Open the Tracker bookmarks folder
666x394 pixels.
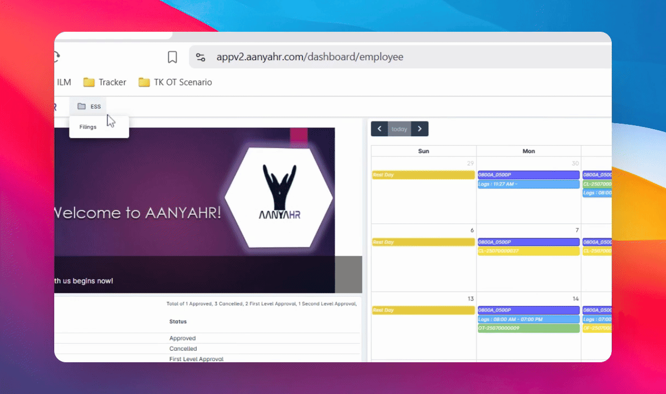coord(105,82)
